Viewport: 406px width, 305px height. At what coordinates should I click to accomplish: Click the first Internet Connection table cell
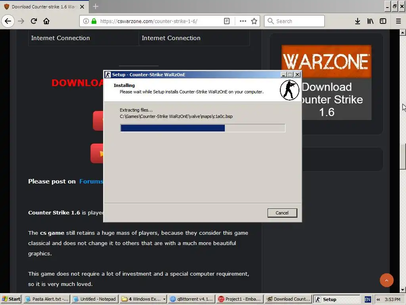coord(83,38)
